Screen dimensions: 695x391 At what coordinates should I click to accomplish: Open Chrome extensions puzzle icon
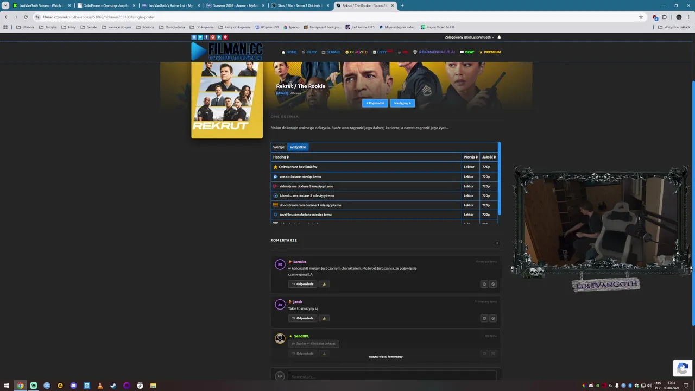click(x=664, y=17)
